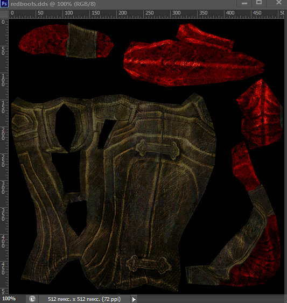Maximize the redboots.dds document window
Image resolution: width=287 pixels, height=303 pixels.
(259, 3)
